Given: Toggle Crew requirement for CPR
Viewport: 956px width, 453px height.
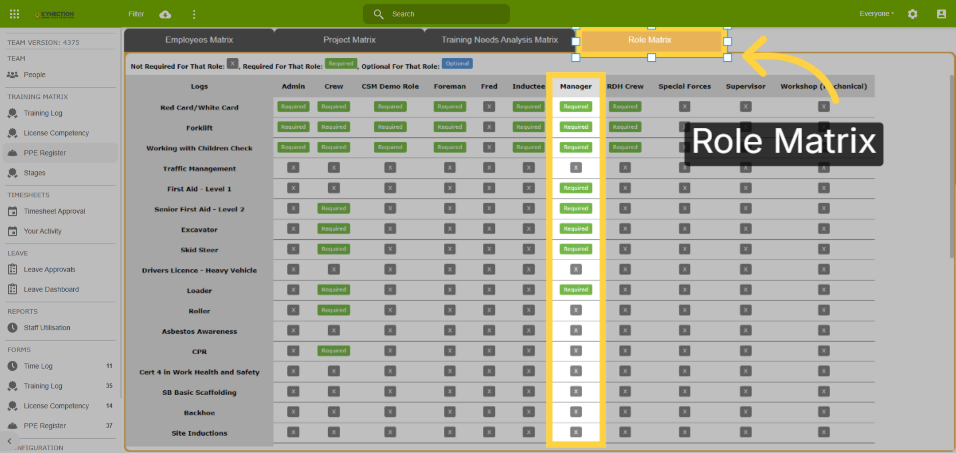Looking at the screenshot, I should (x=334, y=351).
